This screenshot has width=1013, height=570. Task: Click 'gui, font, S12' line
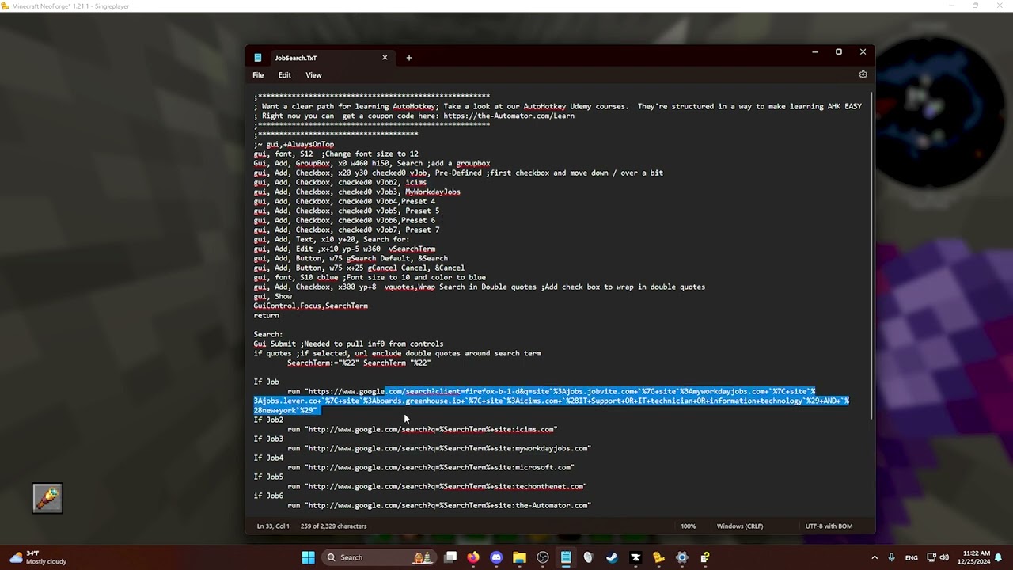click(x=336, y=154)
